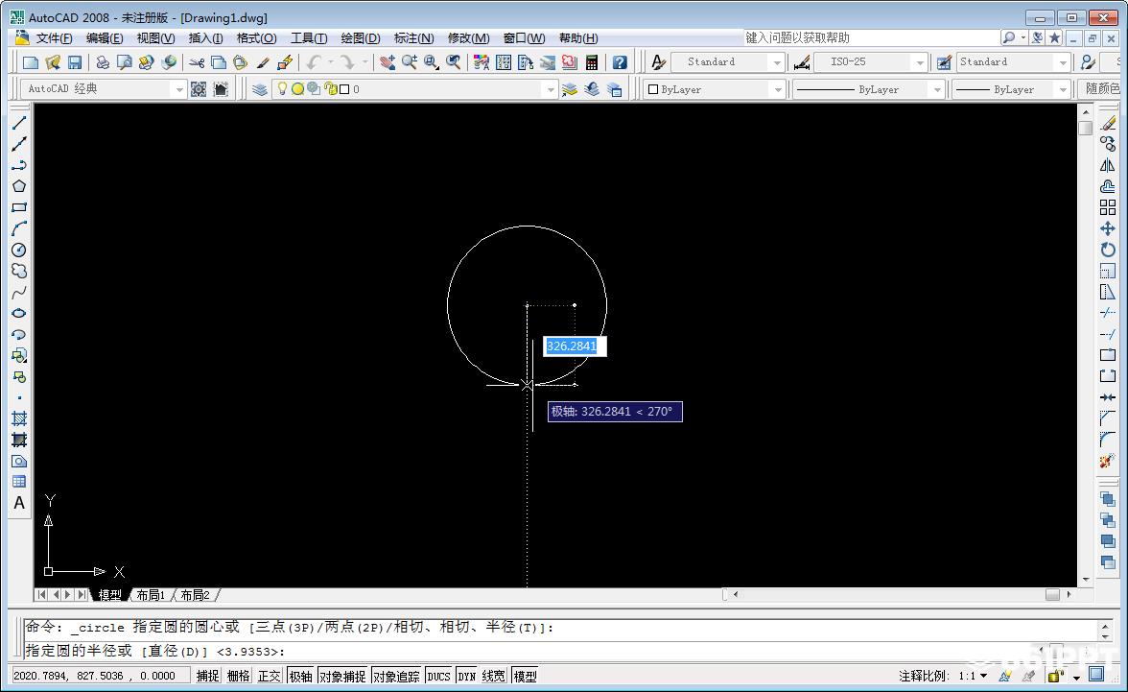The image size is (1128, 692).
Task: Toggle 极轴 polar tracking
Action: [301, 676]
